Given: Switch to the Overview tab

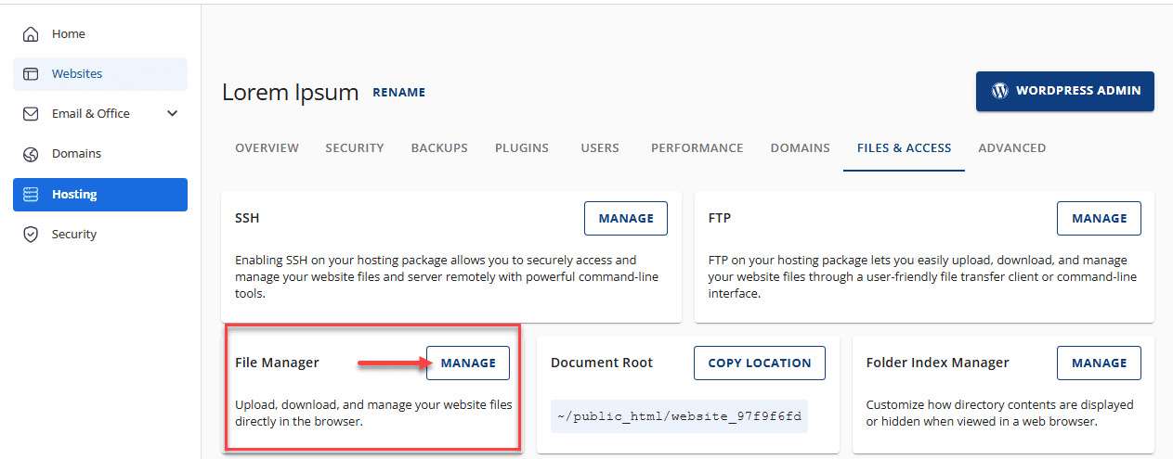Looking at the screenshot, I should coord(267,148).
